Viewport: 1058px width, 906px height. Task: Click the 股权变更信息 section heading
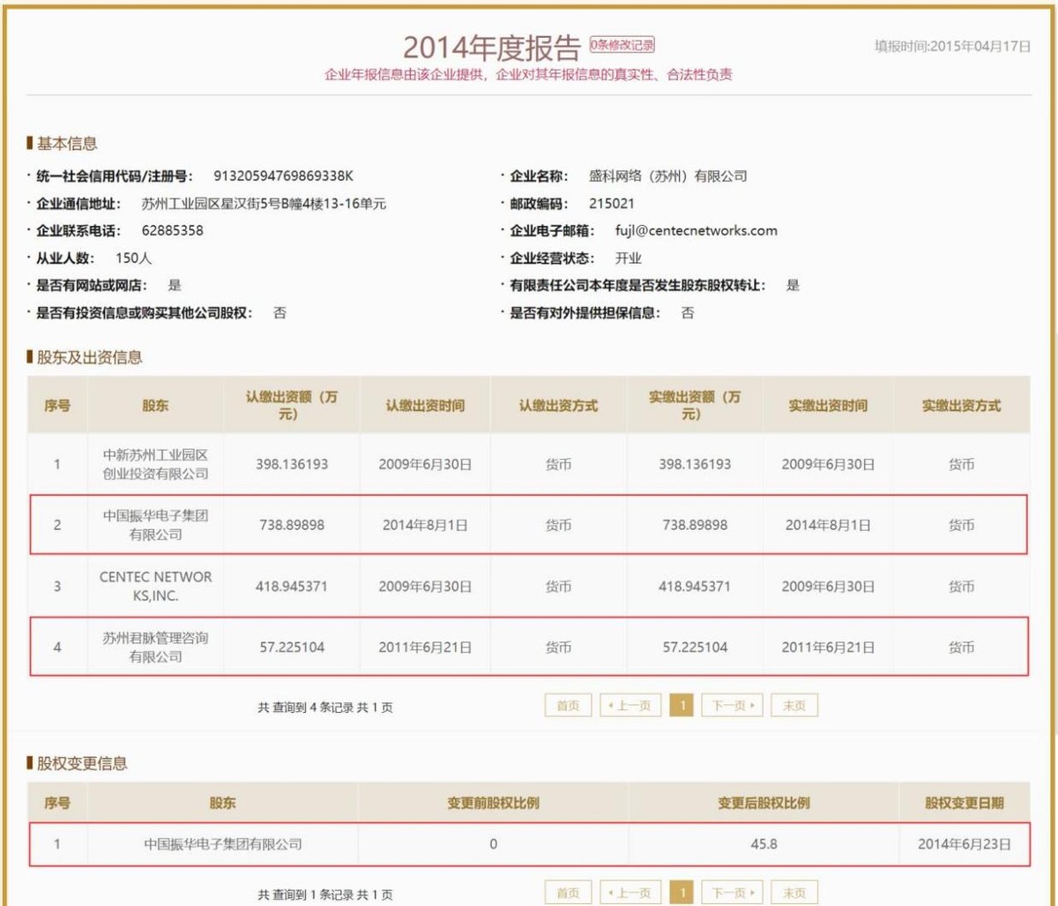(x=82, y=762)
